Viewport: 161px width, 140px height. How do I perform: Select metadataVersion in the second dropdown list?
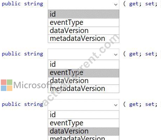tap(84, 89)
